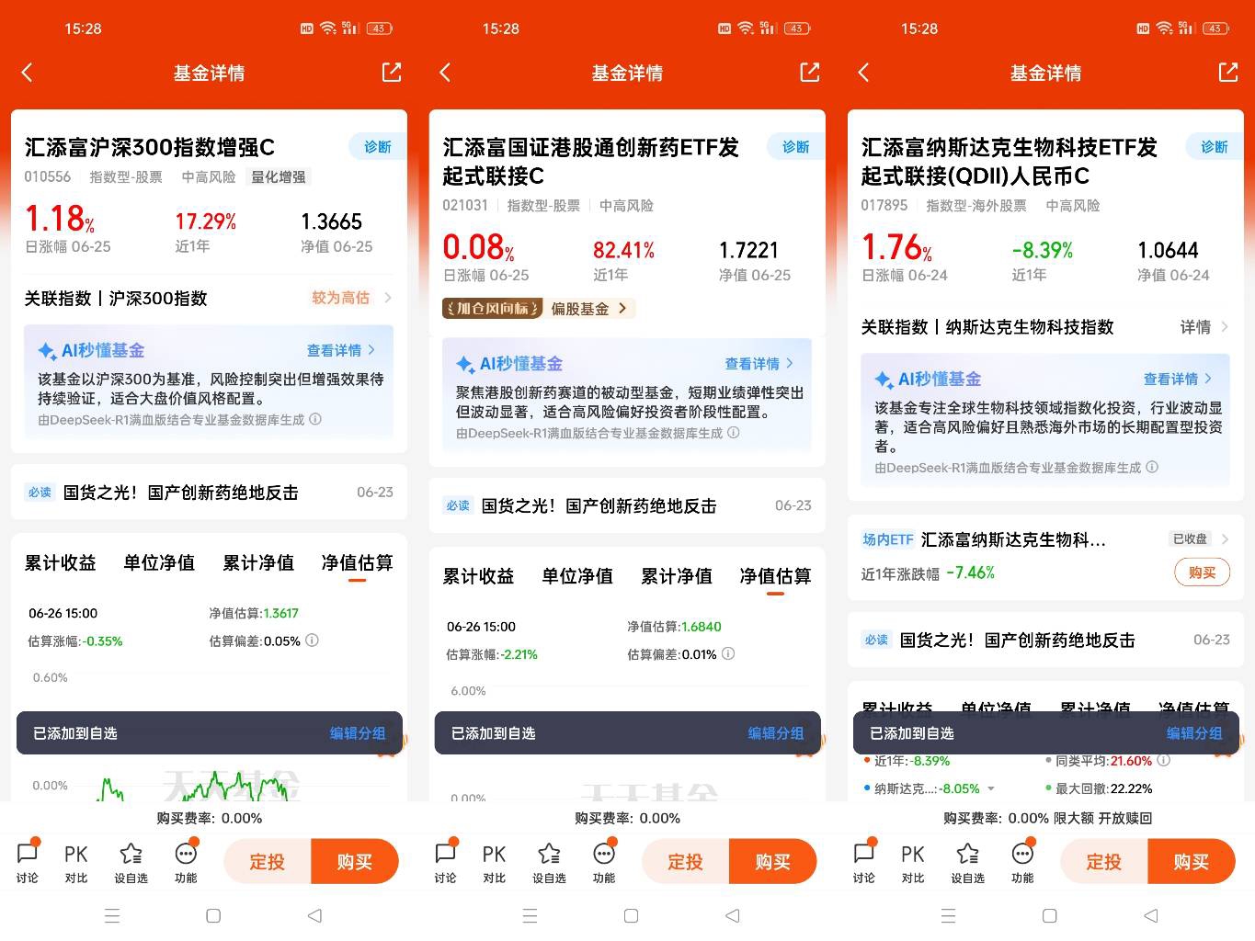Select 单位净值 tab in 沪深300 panel
This screenshot has width=1255, height=941.
(159, 562)
